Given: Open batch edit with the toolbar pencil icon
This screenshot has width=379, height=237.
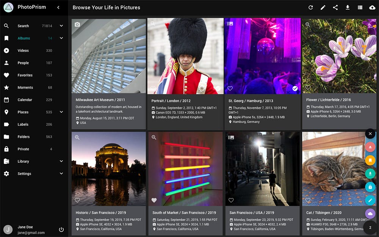Looking at the screenshot, I should 323,7.
